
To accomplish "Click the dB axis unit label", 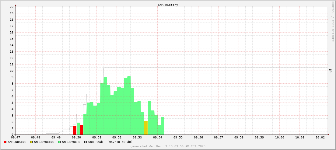I will click(330, 71).
